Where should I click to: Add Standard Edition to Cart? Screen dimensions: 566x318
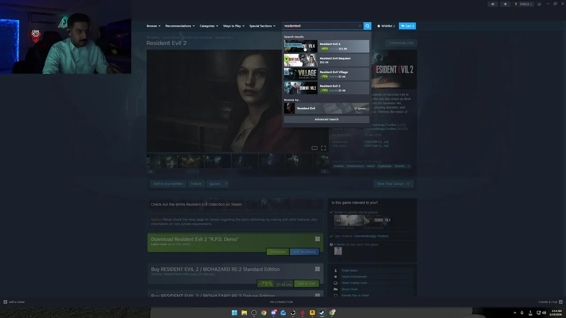pyautogui.click(x=306, y=284)
